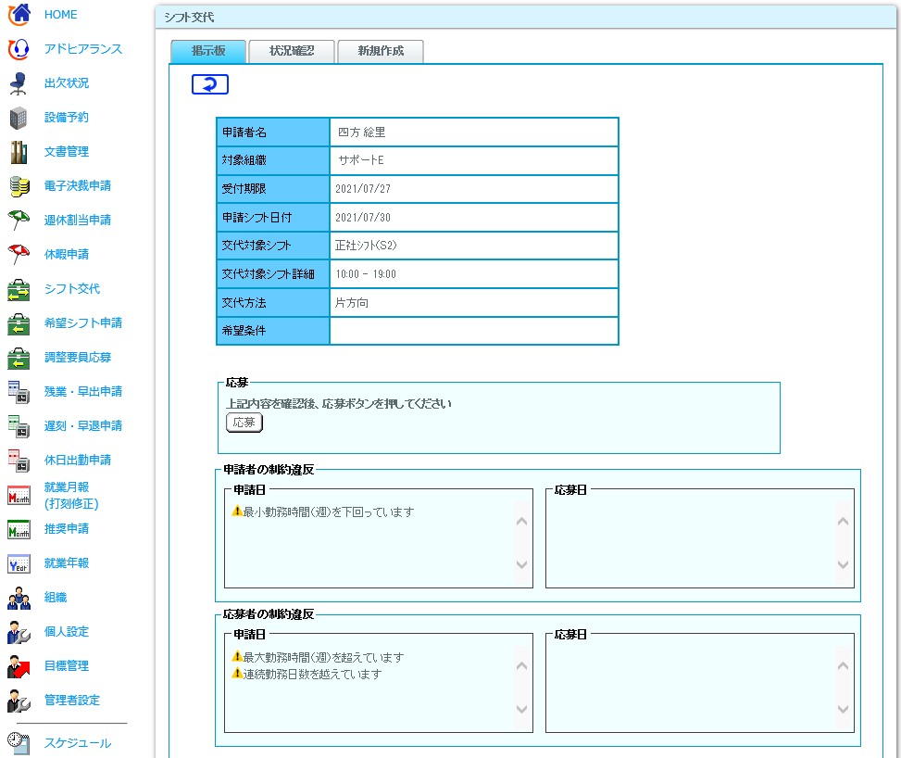This screenshot has height=758, width=901.
Task: Click the 応募 apply button
Action: pyautogui.click(x=244, y=423)
